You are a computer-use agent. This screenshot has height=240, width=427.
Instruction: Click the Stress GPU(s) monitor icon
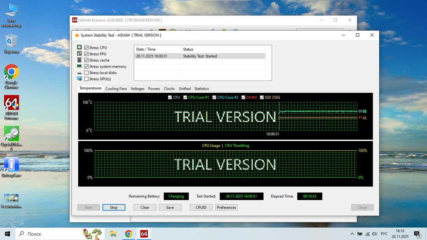[x=79, y=79]
